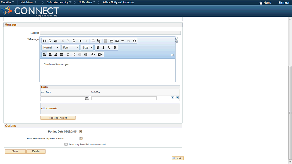This screenshot has height=164, width=292.
Task: Insert a special character (Omega)
Action: click(134, 41)
